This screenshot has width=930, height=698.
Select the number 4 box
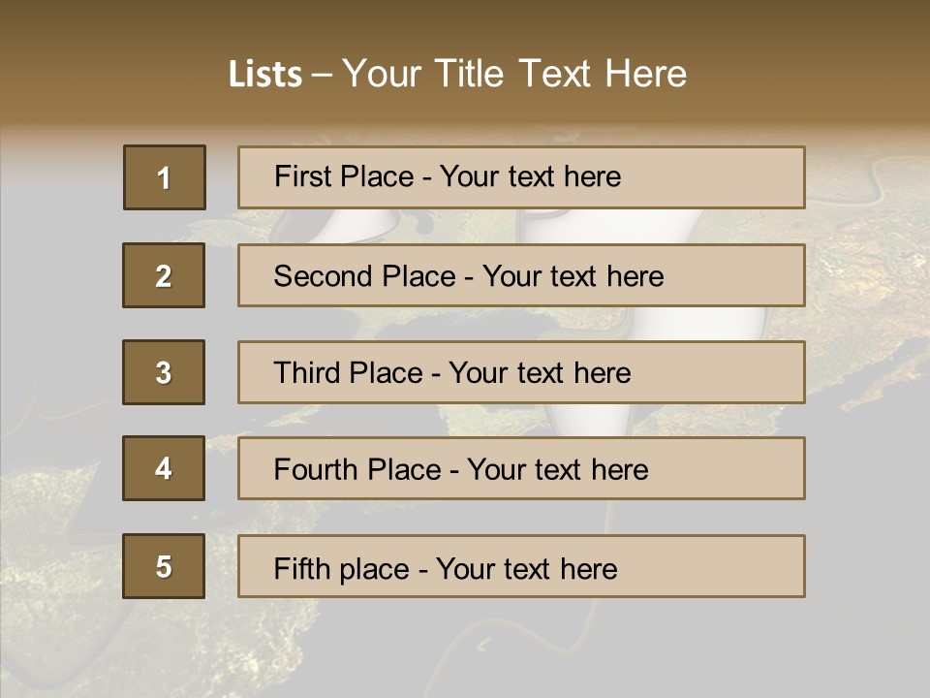(x=164, y=468)
